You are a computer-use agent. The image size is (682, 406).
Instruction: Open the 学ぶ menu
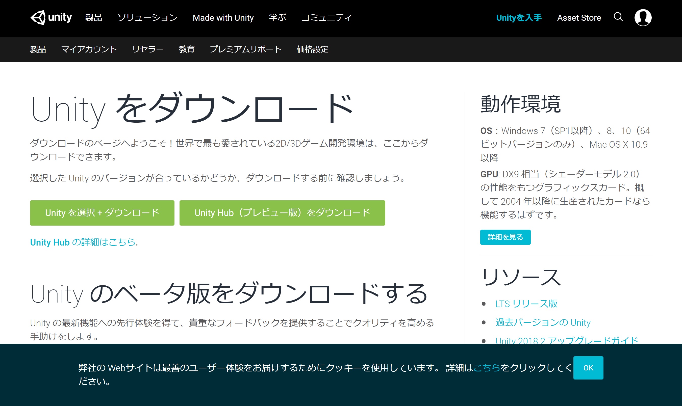coord(277,18)
